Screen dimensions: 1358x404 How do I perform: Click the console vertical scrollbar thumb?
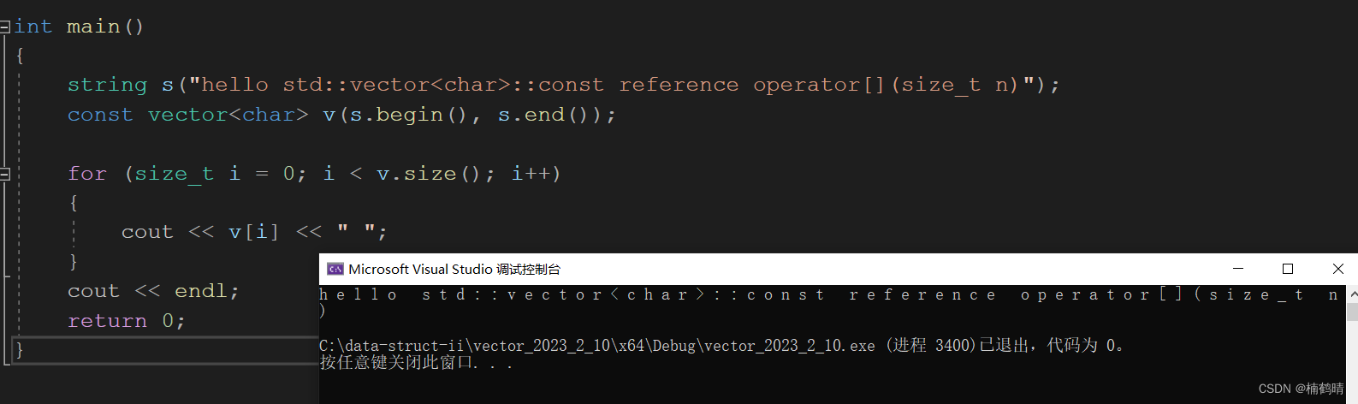[1352, 312]
